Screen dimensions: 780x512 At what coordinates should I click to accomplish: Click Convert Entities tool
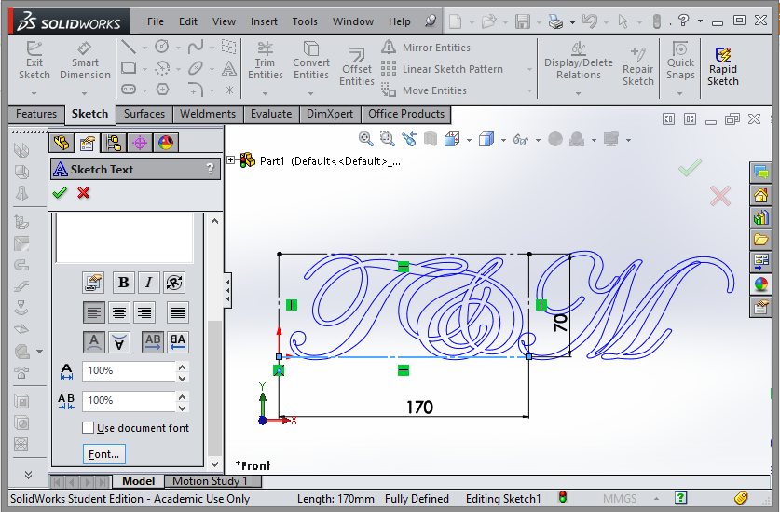coord(311,61)
